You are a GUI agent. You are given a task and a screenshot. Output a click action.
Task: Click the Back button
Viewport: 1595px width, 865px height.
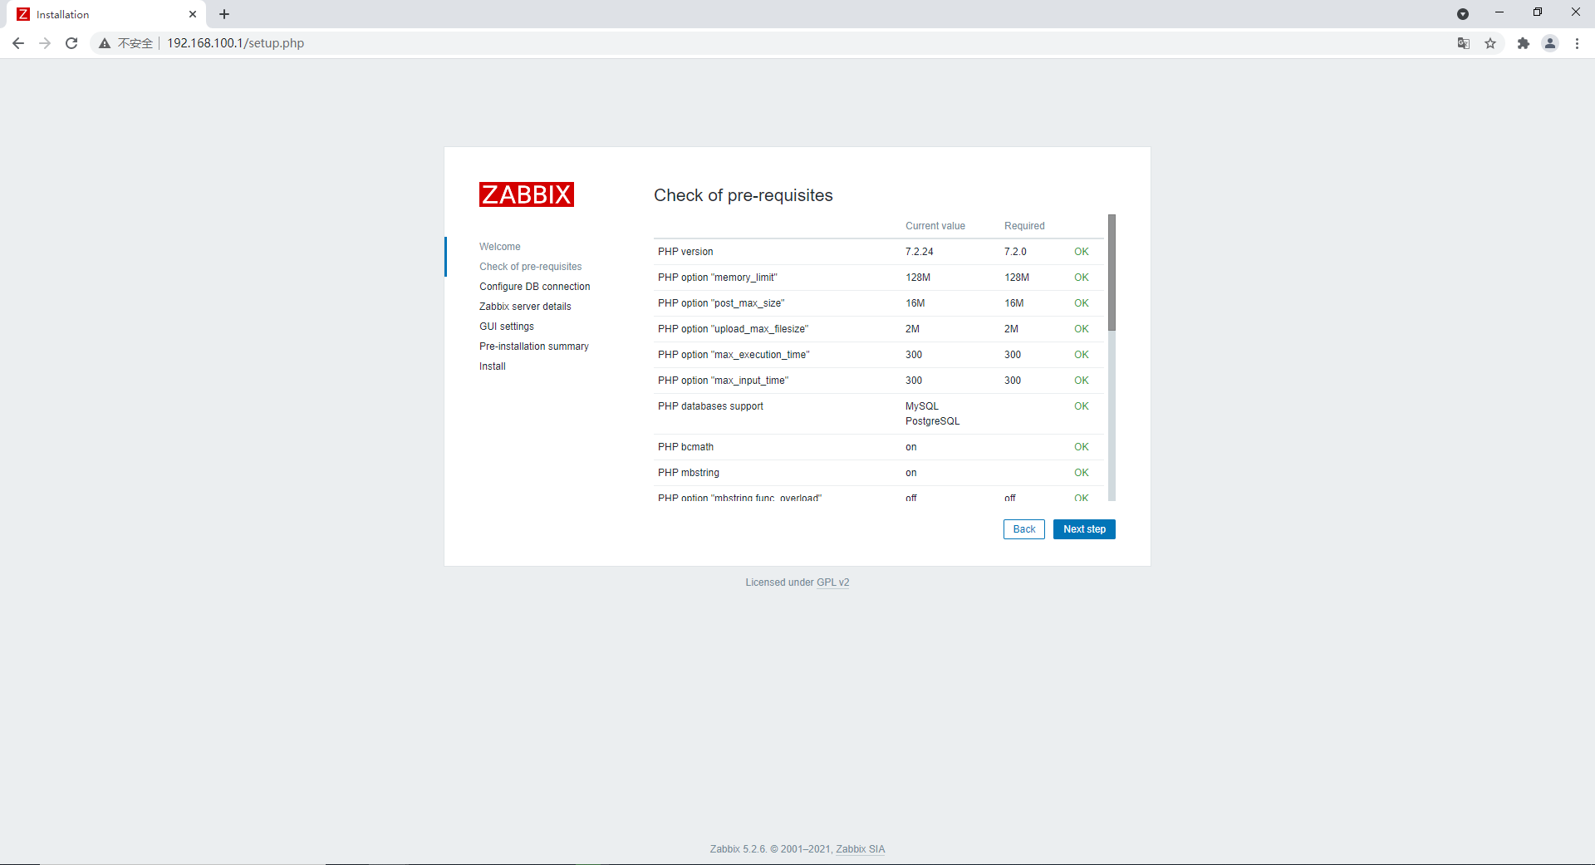click(1024, 529)
